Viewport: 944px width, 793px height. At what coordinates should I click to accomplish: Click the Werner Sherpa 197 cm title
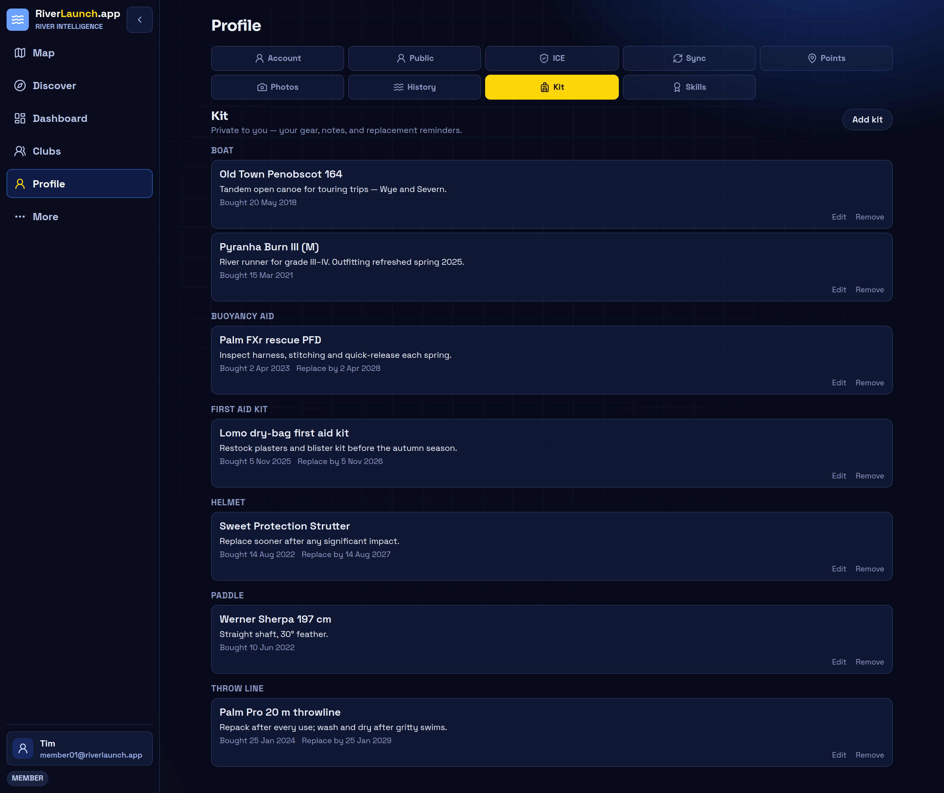point(275,619)
